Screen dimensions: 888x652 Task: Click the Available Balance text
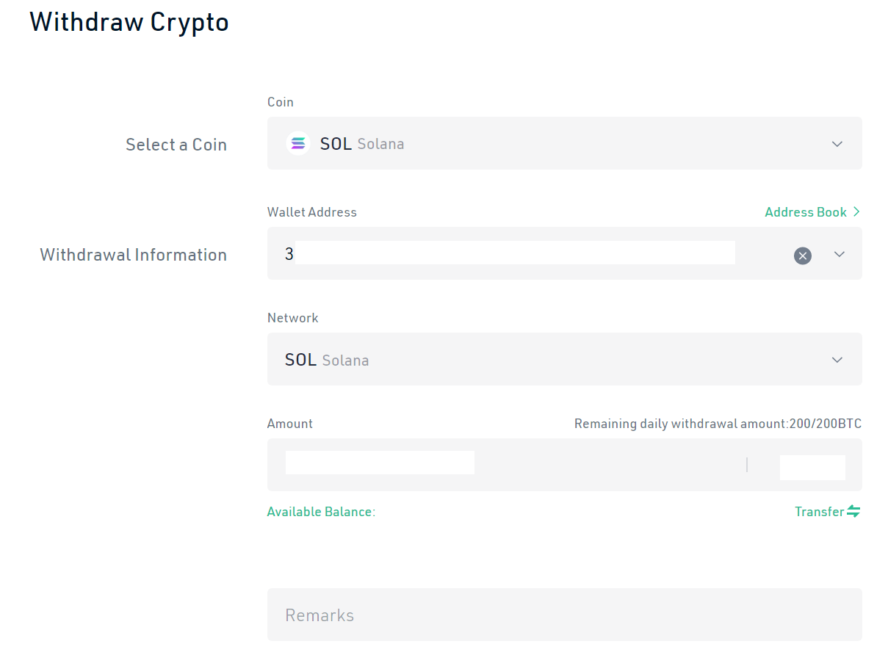[321, 512]
